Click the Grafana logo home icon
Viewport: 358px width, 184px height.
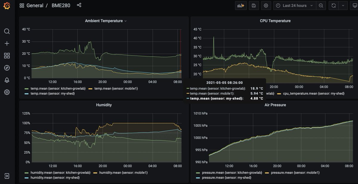tap(7, 6)
